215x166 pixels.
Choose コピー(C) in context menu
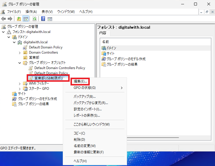(x=79, y=133)
